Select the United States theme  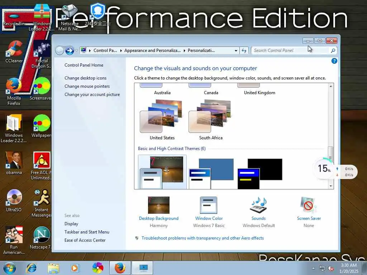pos(162,120)
